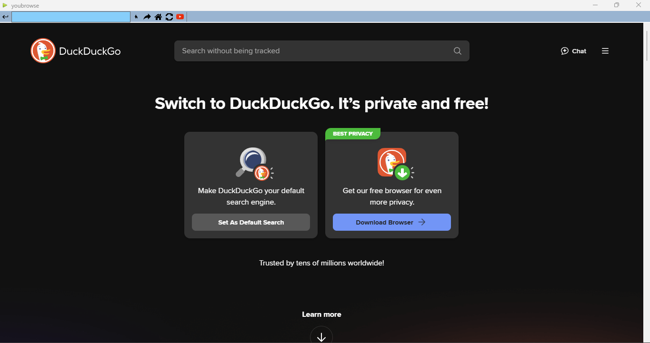The width and height of the screenshot is (650, 343).
Task: Restore down the youbrowse window
Action: pyautogui.click(x=617, y=5)
